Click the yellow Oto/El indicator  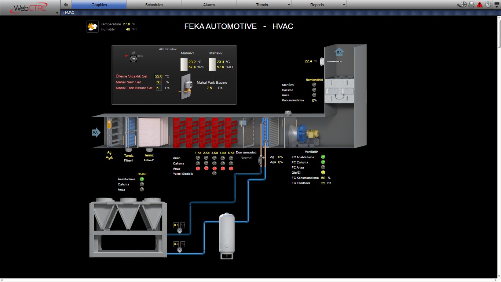[323, 173]
